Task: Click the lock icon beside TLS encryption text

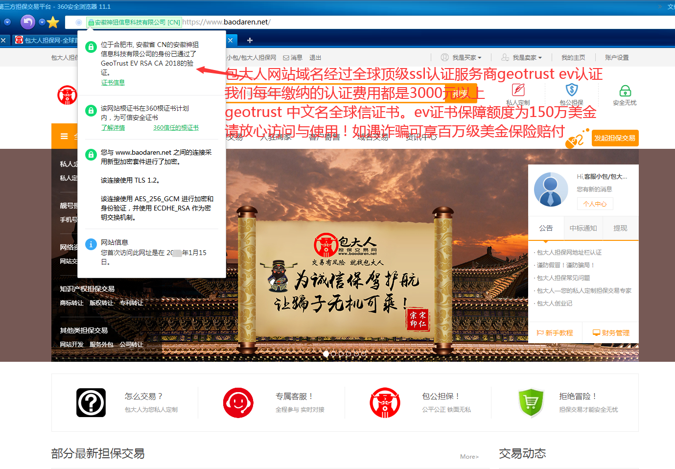Action: (x=91, y=155)
